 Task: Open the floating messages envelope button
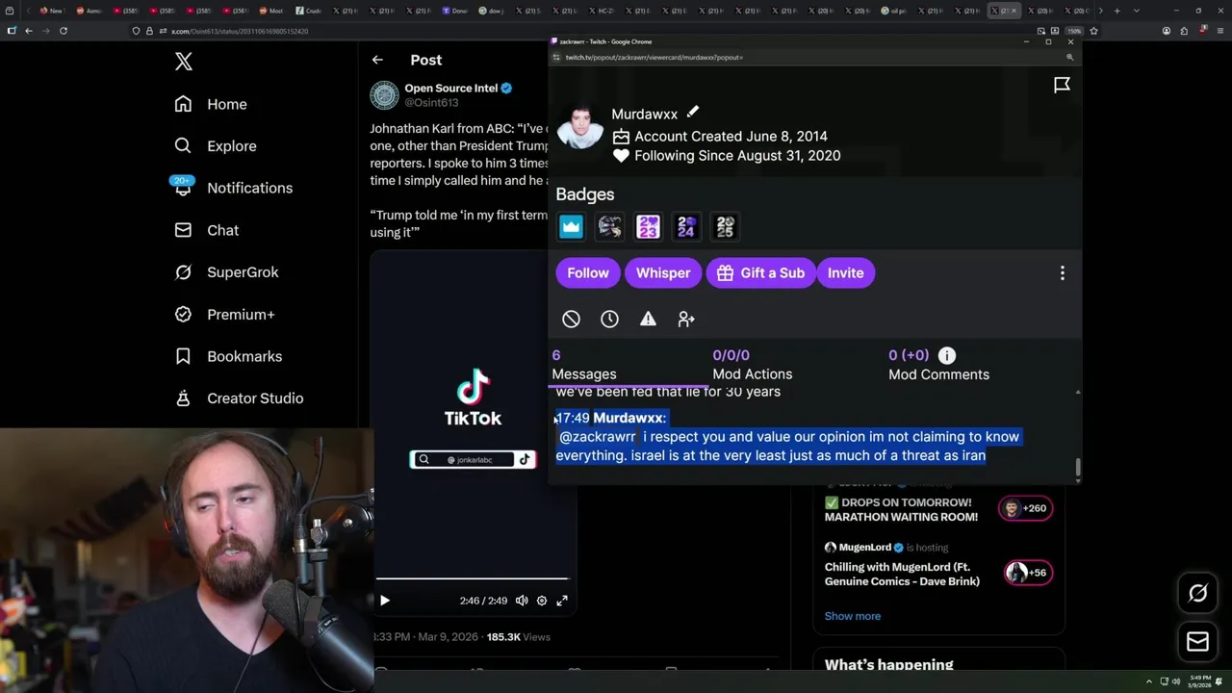1198,642
